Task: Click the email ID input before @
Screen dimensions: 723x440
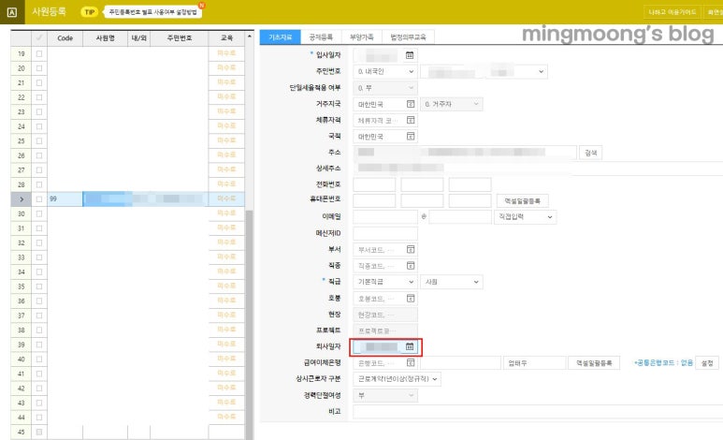Action: pos(385,217)
